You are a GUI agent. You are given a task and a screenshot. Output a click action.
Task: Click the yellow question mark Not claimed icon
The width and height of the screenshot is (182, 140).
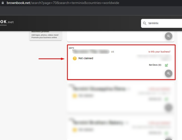(75, 58)
